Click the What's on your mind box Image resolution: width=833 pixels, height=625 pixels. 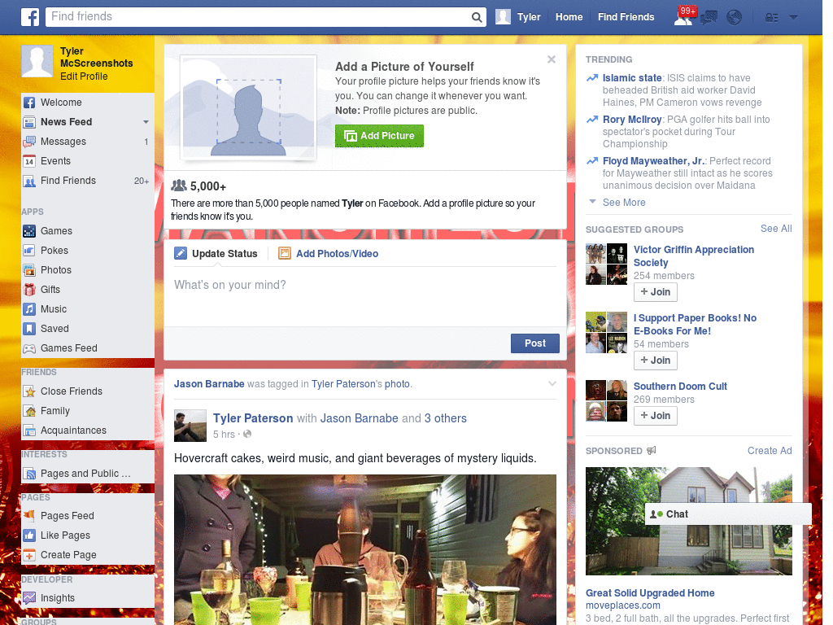pos(365,296)
